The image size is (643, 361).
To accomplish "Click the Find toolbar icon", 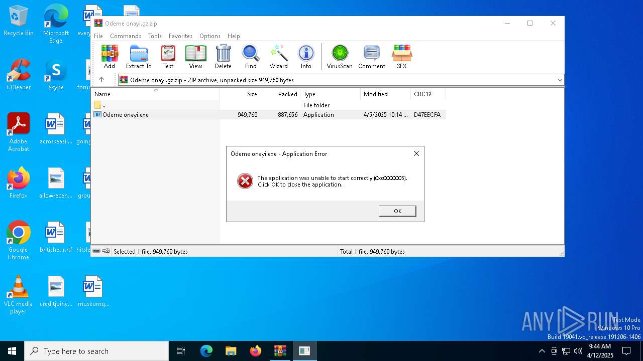I will pyautogui.click(x=251, y=57).
